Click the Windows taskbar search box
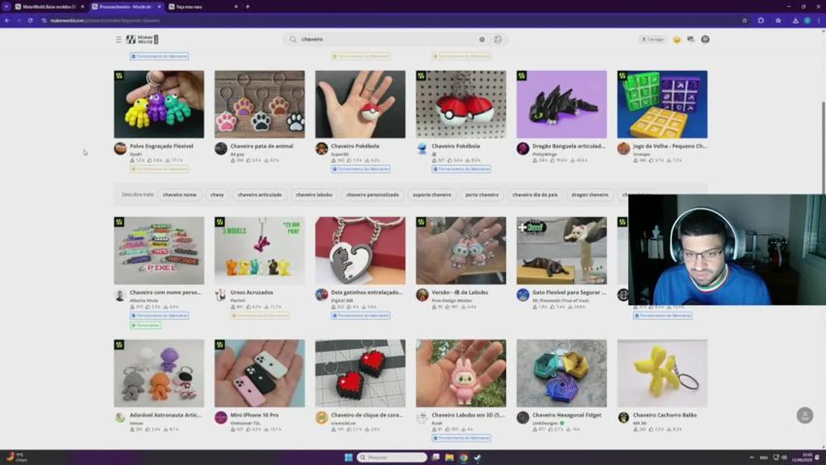This screenshot has width=826, height=465. 392,457
